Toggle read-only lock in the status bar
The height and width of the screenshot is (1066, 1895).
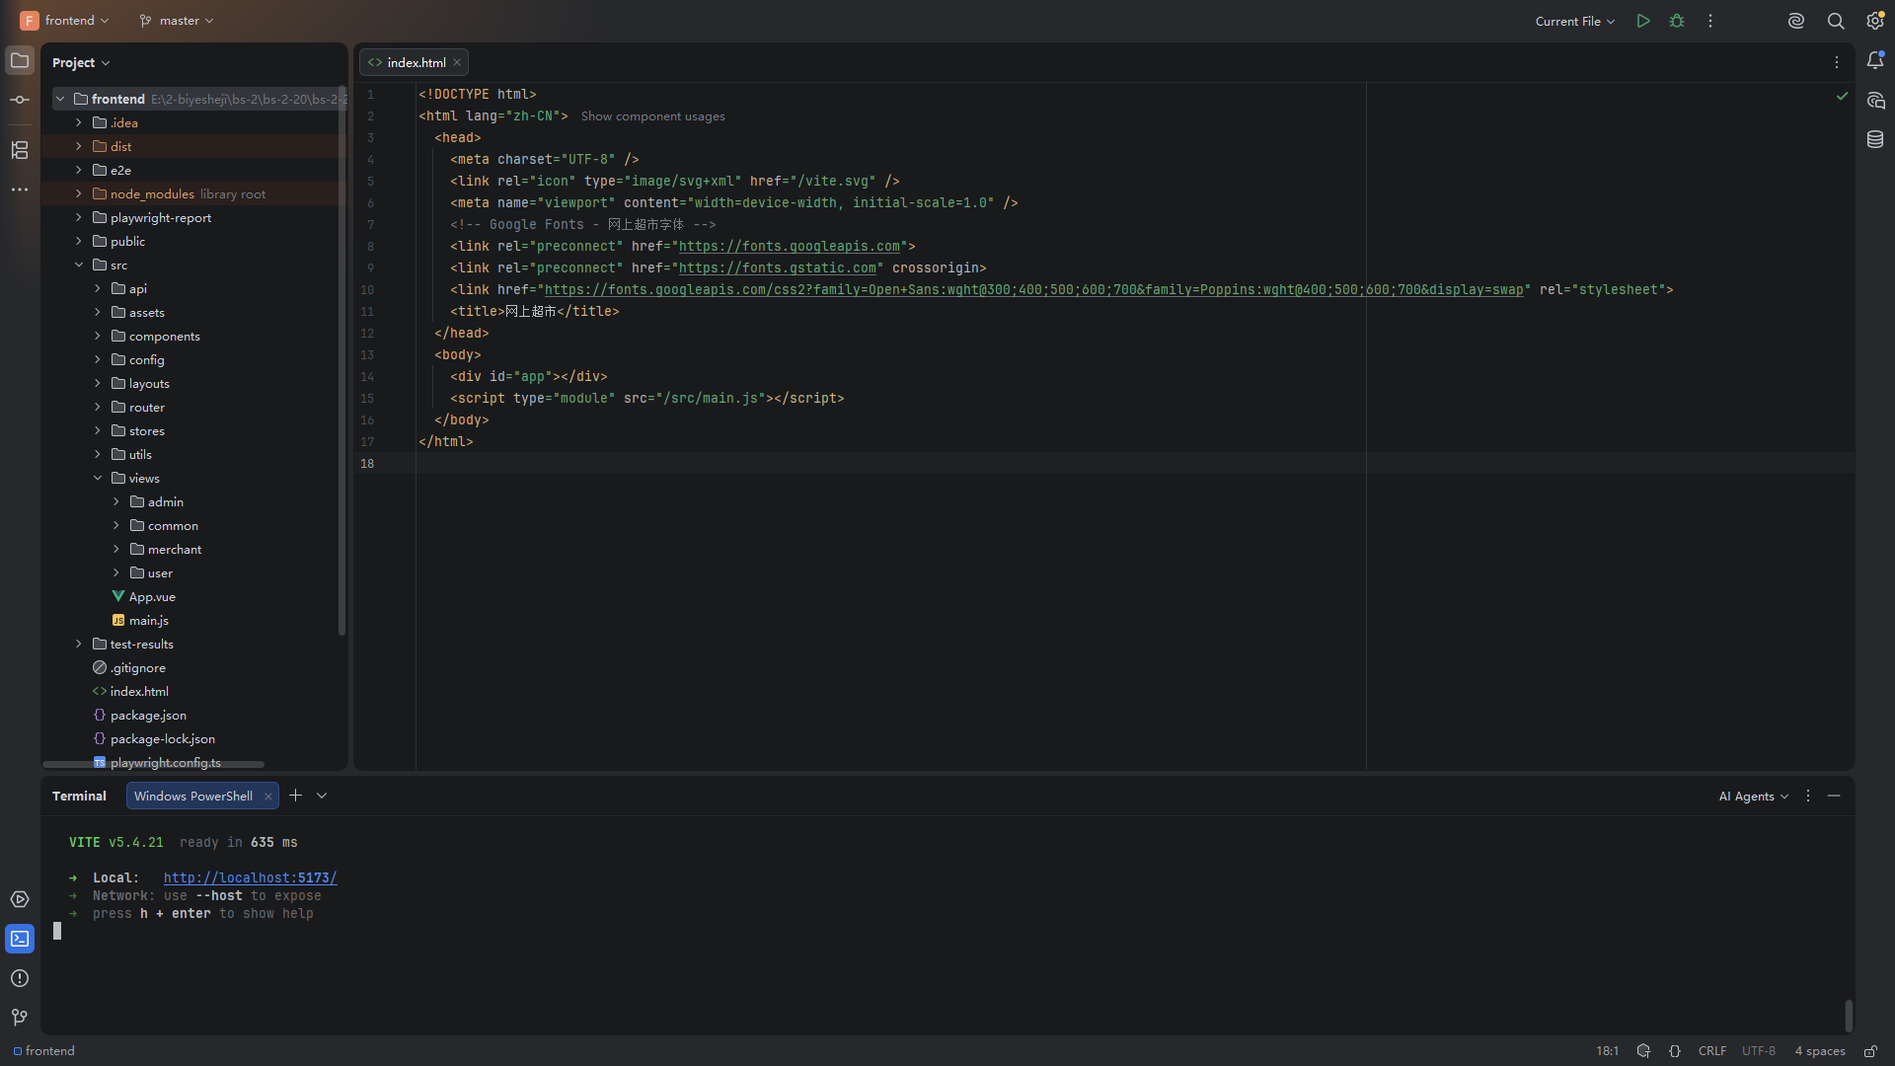[x=1870, y=1051]
